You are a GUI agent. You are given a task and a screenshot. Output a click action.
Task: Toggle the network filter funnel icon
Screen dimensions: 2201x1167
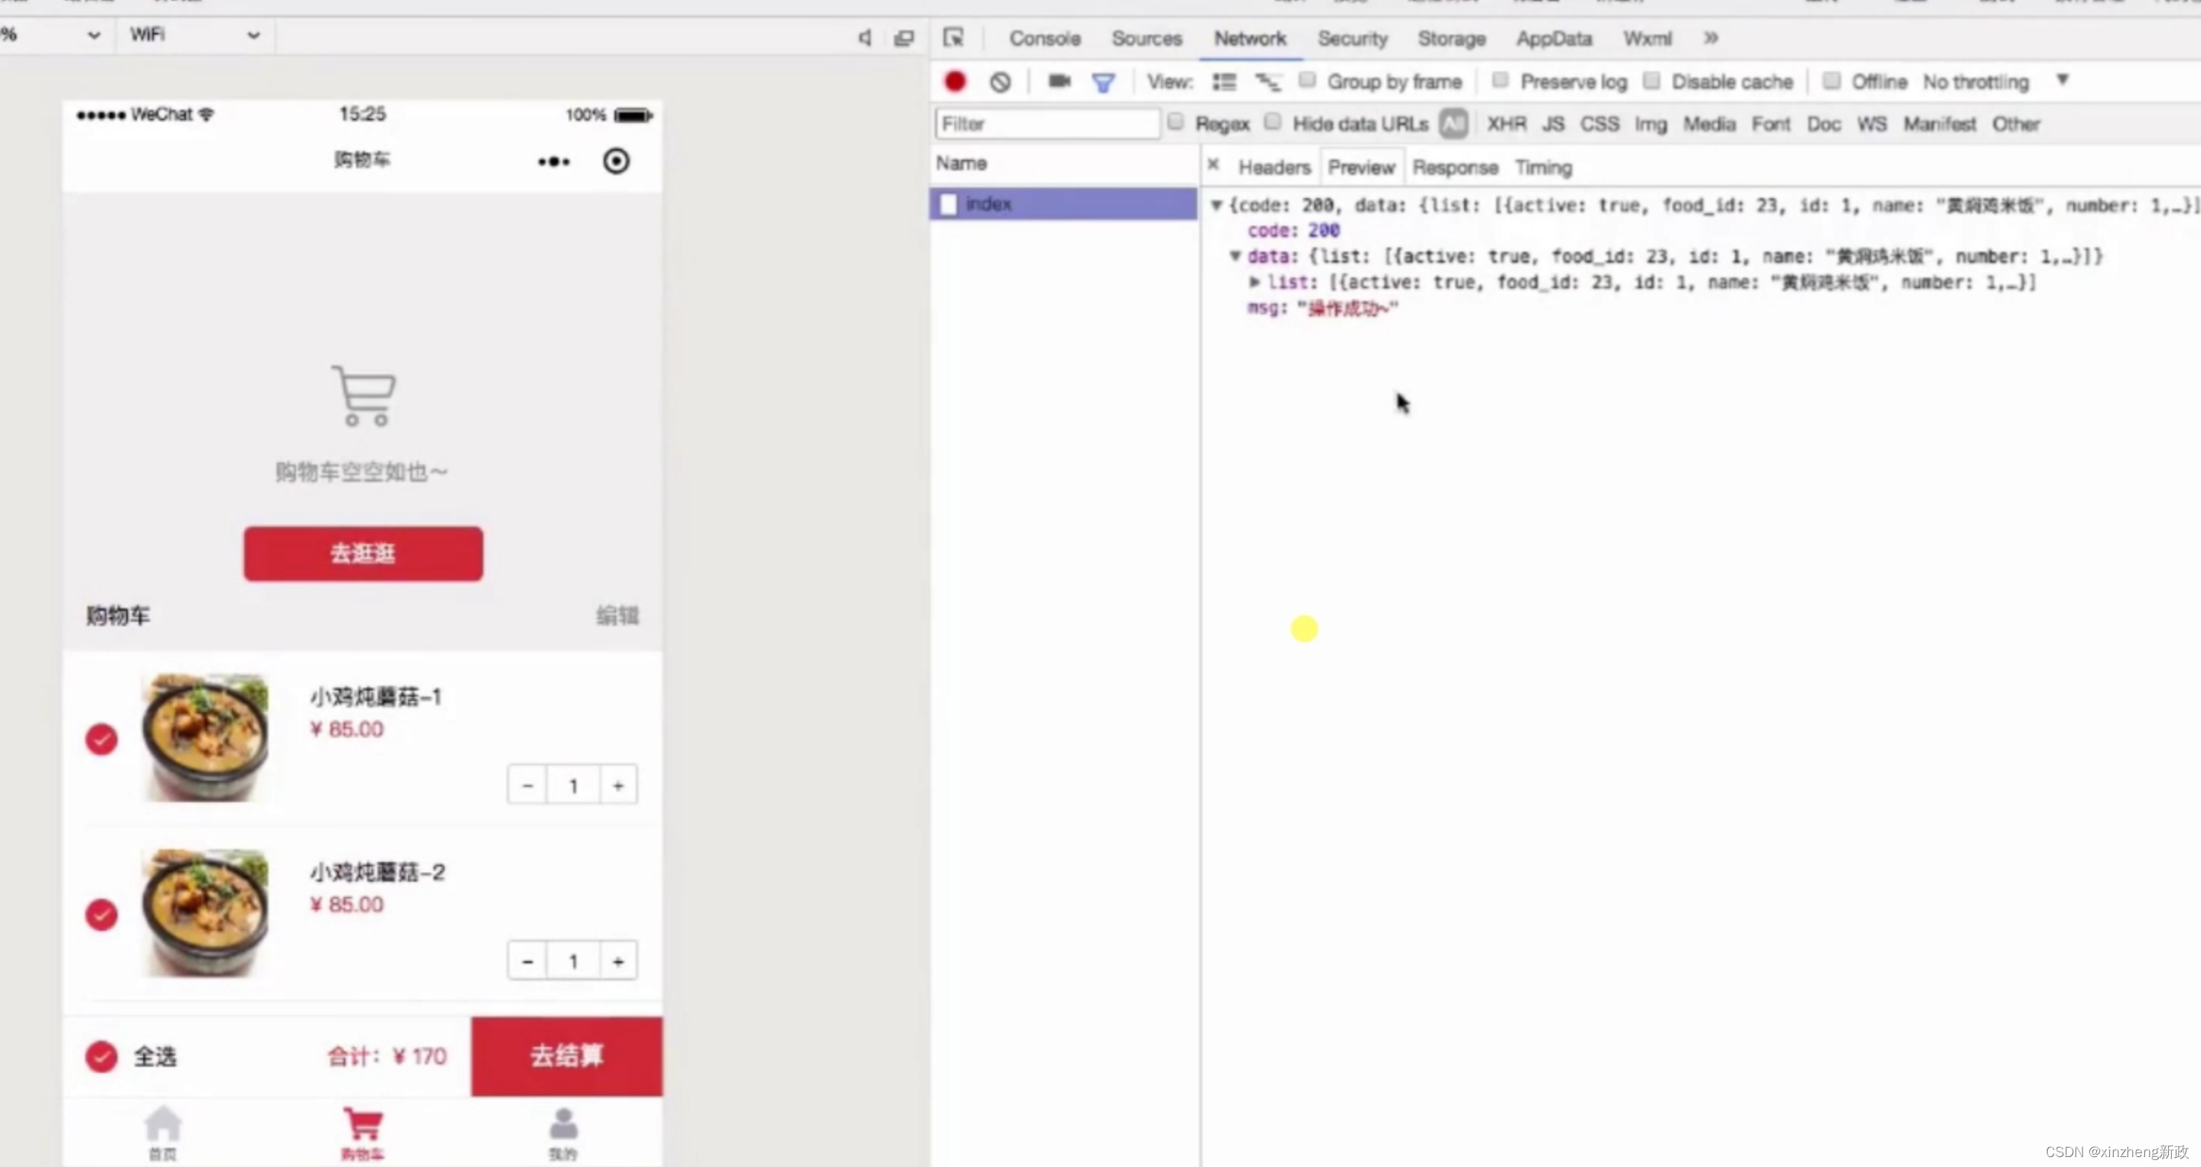tap(1103, 82)
